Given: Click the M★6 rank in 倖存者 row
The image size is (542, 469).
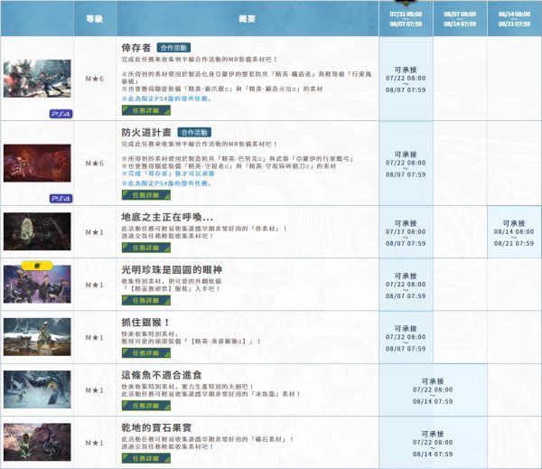Looking at the screenshot, I should (x=95, y=79).
